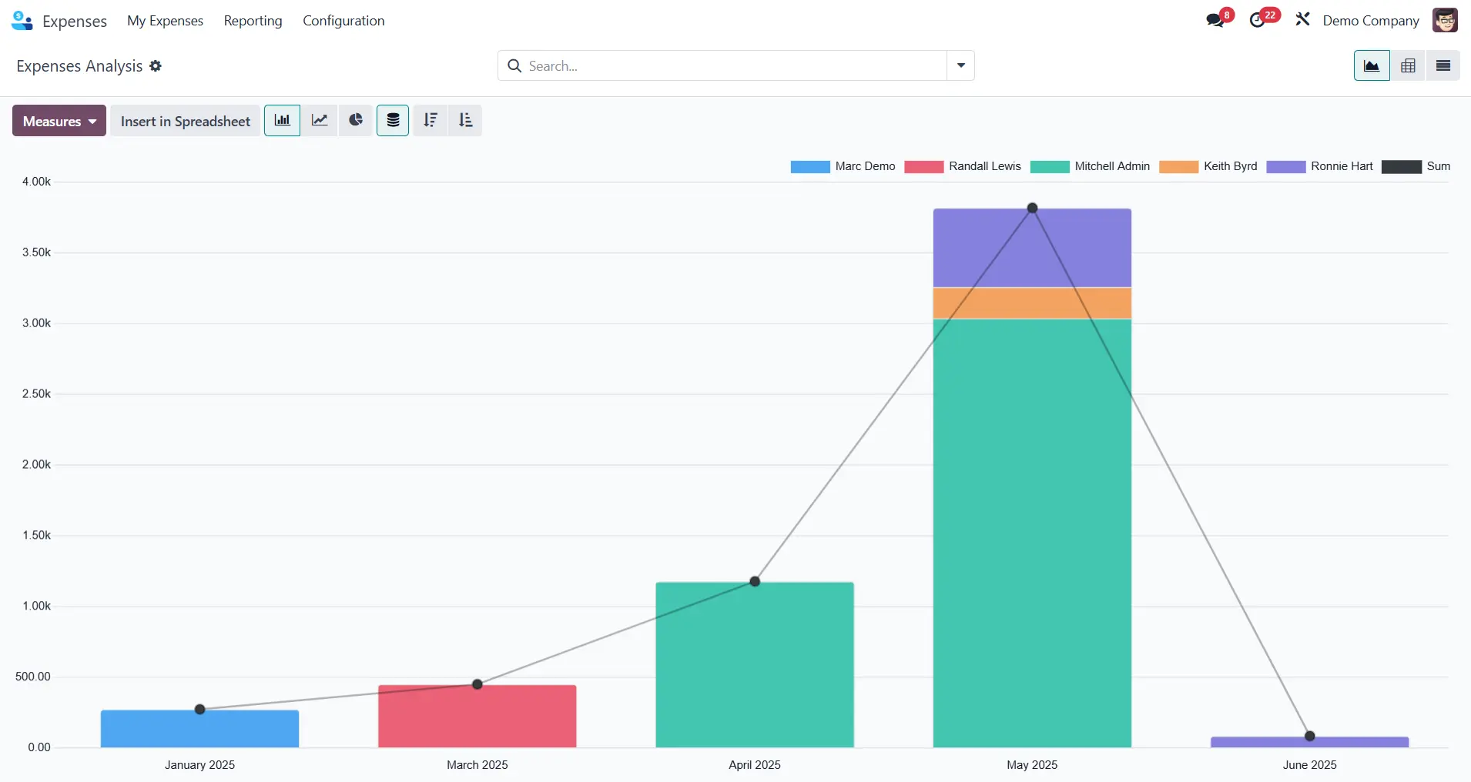The width and height of the screenshot is (1471, 782).
Task: Open the search filter options dropdown
Action: (960, 66)
